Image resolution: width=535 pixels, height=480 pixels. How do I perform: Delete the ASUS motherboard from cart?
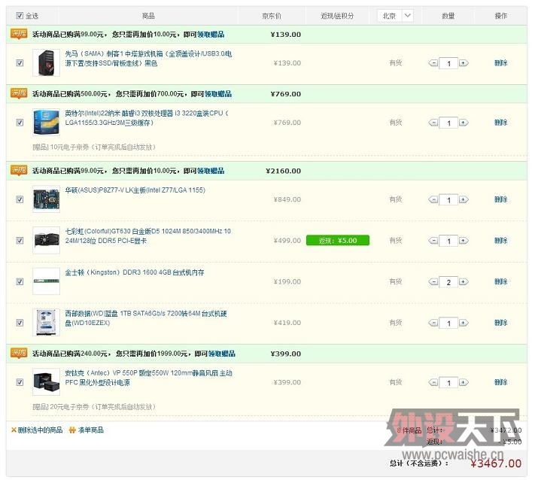(x=501, y=199)
